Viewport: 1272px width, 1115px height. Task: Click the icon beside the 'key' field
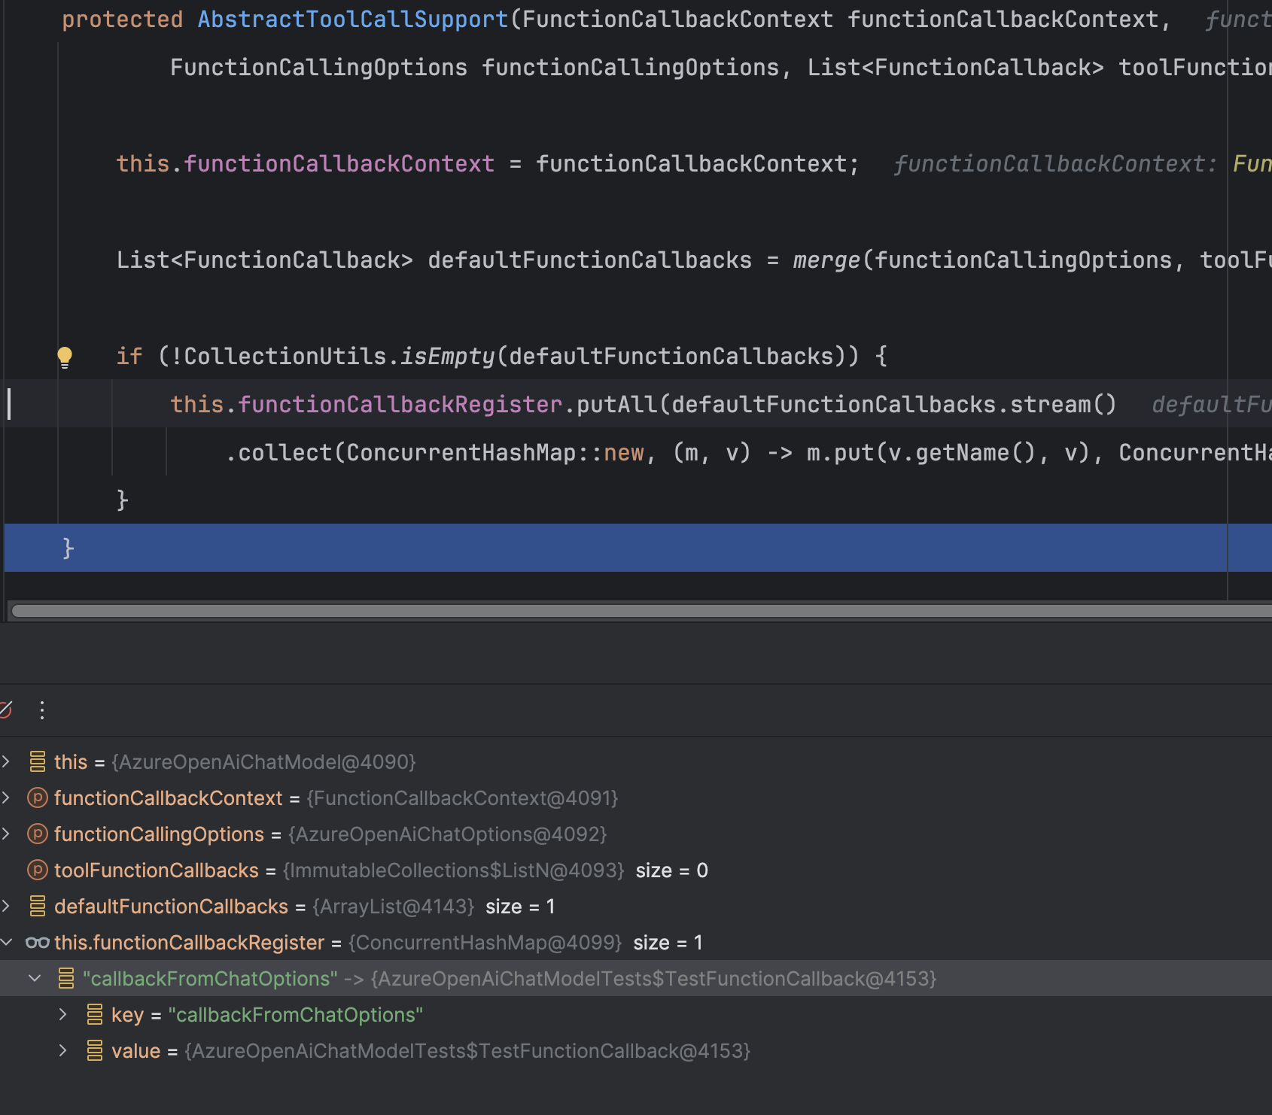(x=95, y=1014)
